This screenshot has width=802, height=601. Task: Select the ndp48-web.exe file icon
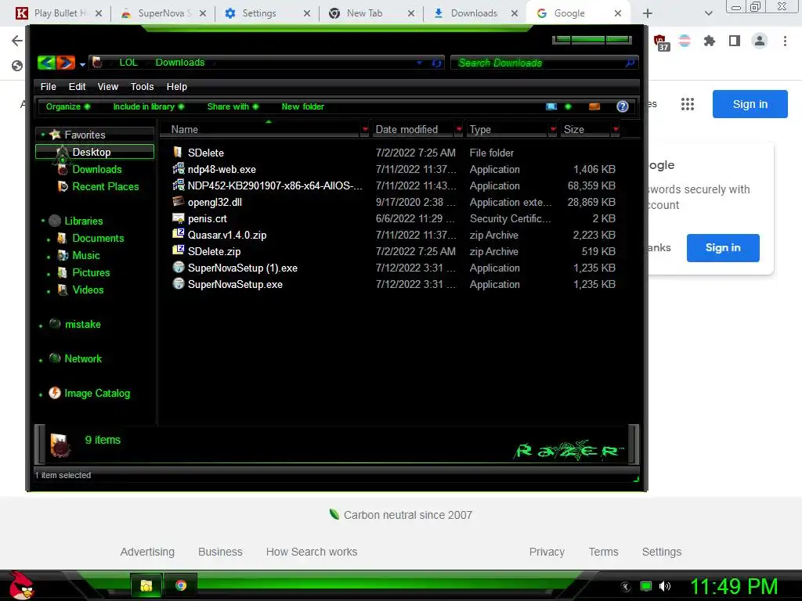pyautogui.click(x=178, y=169)
